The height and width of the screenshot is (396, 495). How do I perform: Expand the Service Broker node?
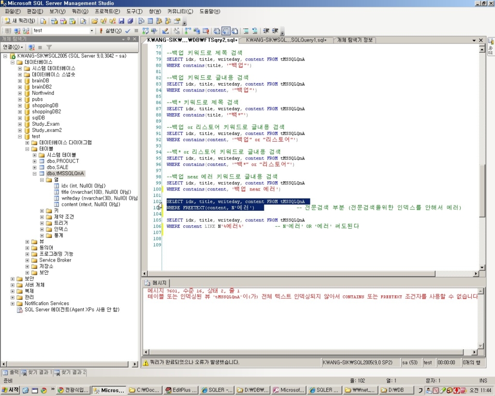(x=27, y=260)
